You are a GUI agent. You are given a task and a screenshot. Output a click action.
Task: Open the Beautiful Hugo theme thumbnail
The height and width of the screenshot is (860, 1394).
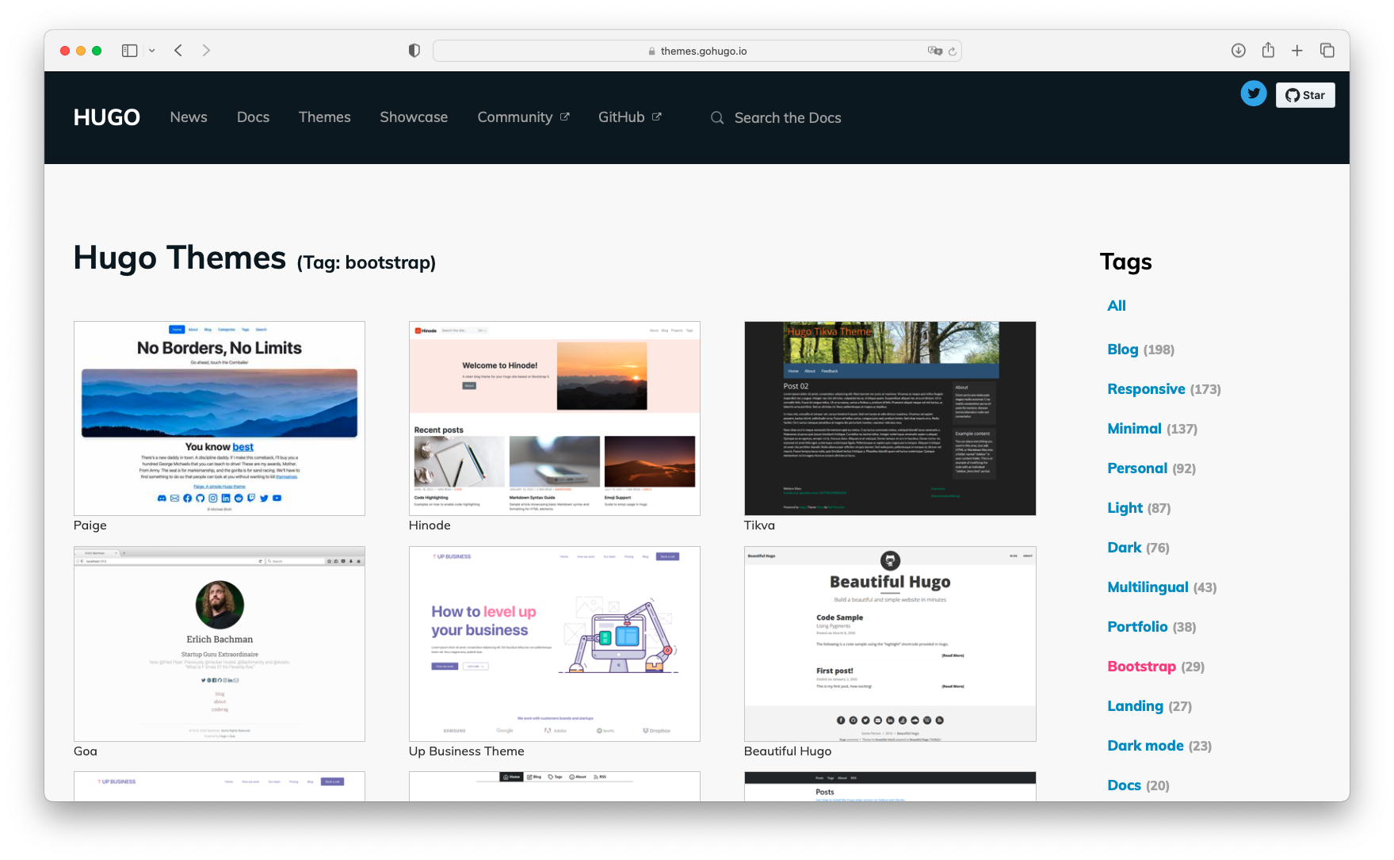tap(890, 644)
